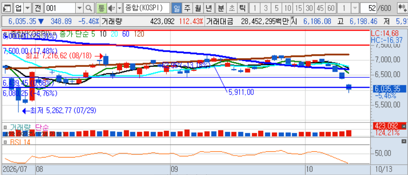Click the 거래량 volume pane marker square
This screenshot has height=175, width=408.
coord(5,127)
